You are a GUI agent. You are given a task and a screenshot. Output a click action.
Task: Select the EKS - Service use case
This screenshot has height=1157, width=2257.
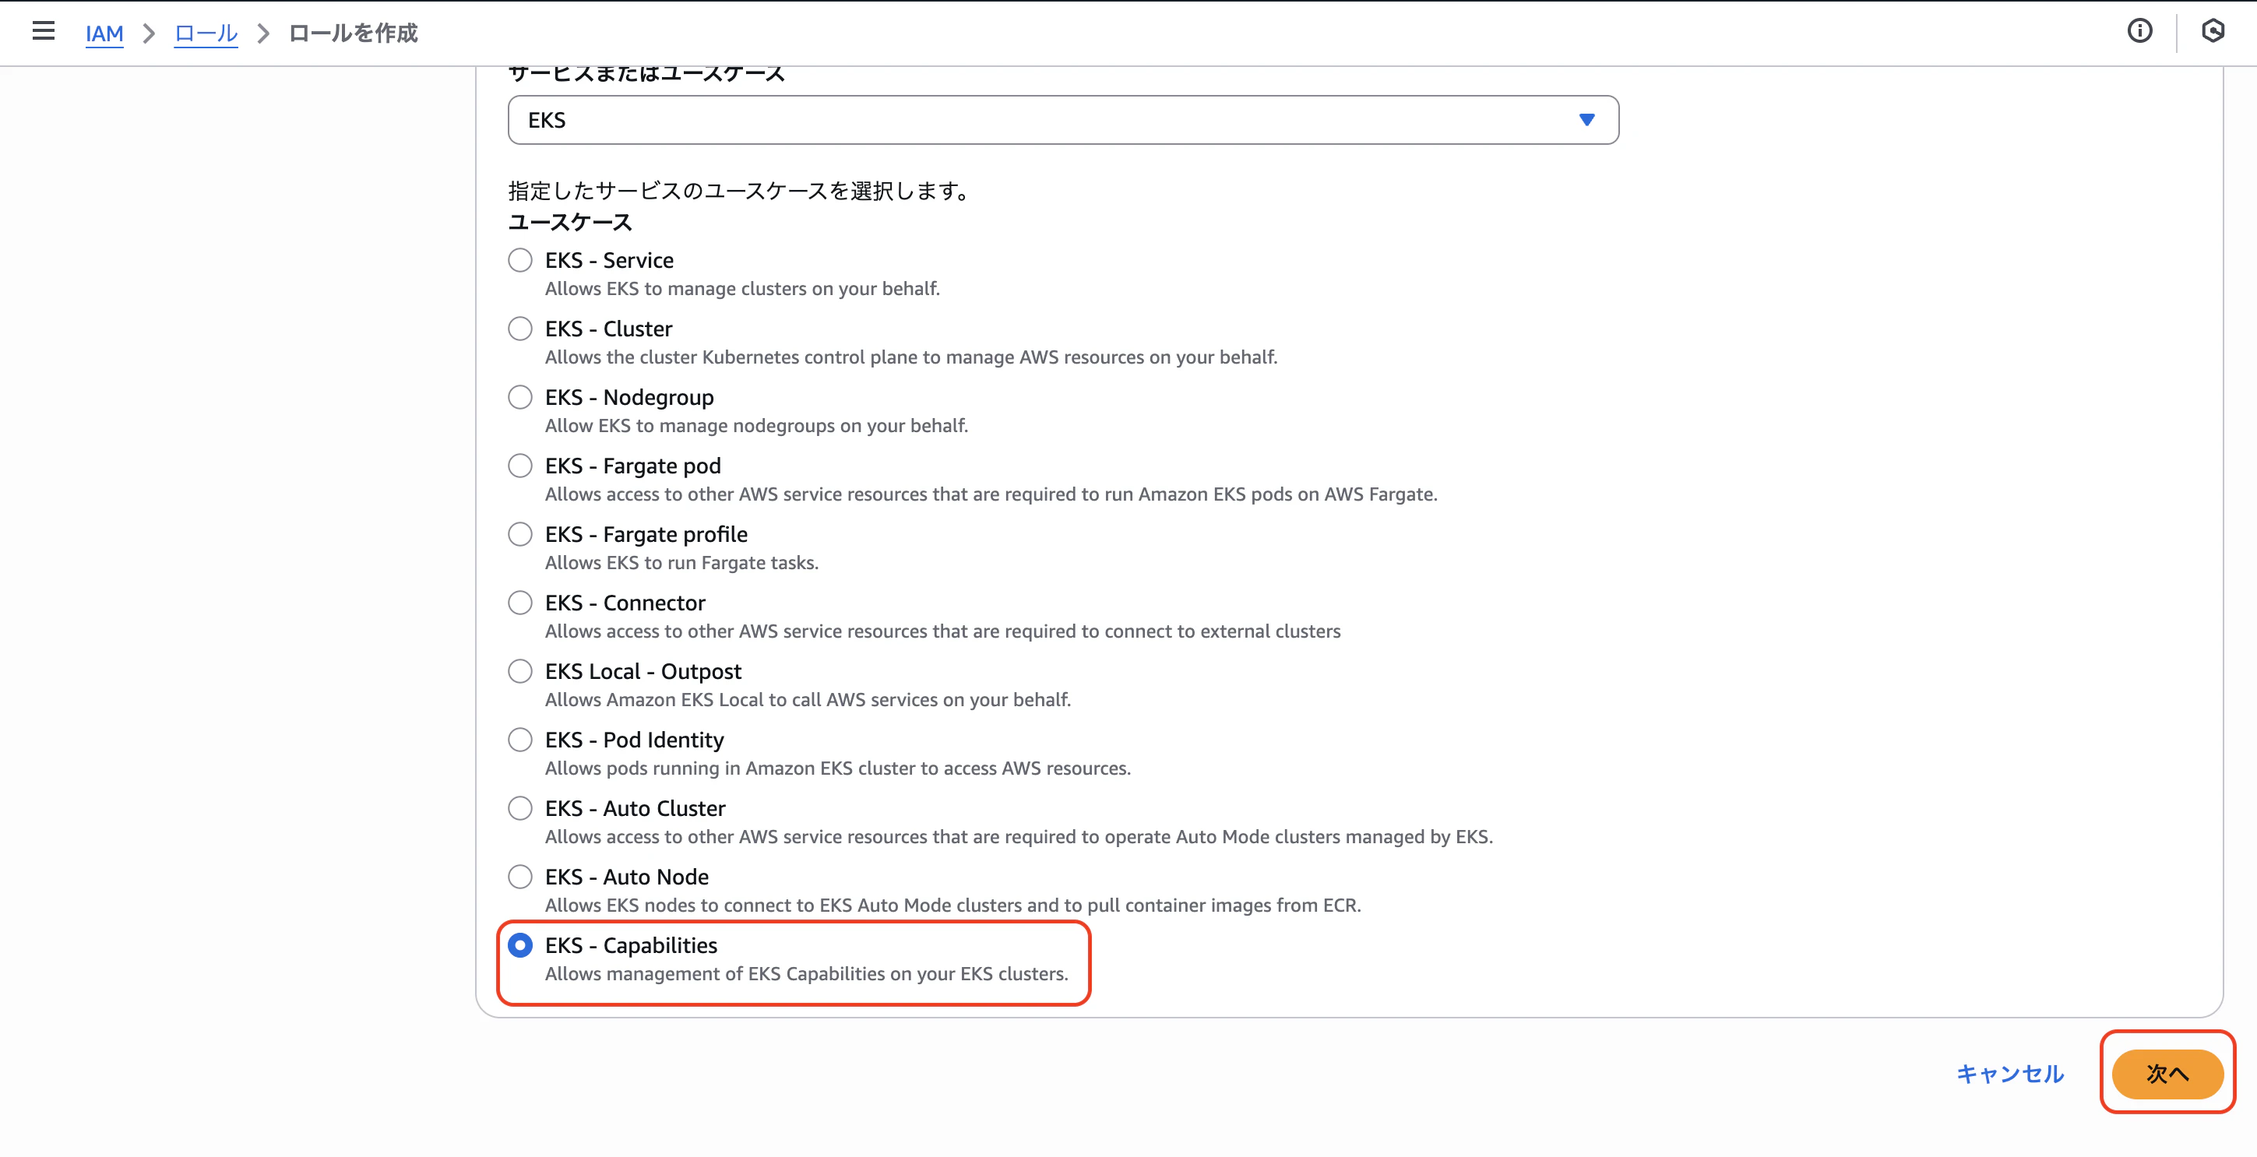pos(519,260)
